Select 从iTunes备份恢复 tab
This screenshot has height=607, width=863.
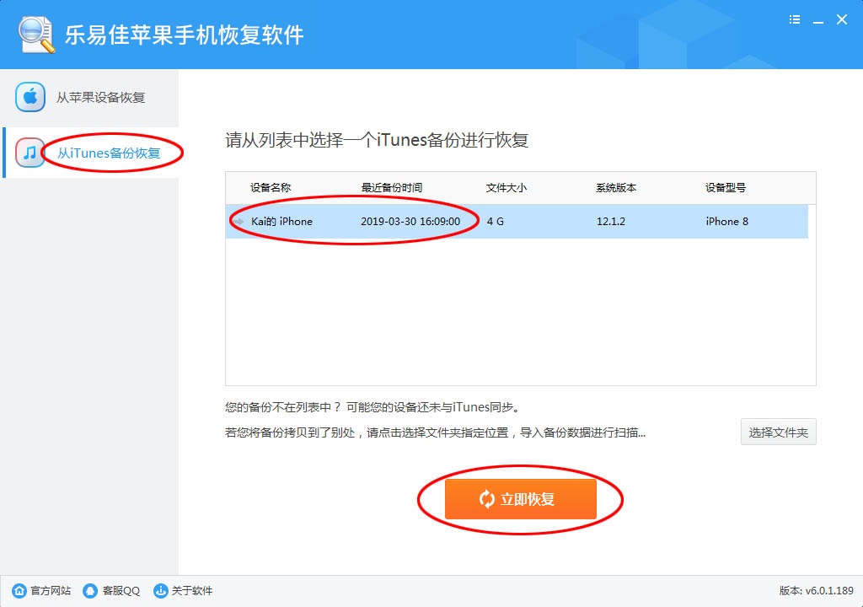(90, 153)
